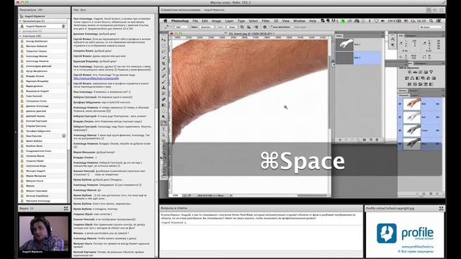Select the Brush tool

point(164,81)
